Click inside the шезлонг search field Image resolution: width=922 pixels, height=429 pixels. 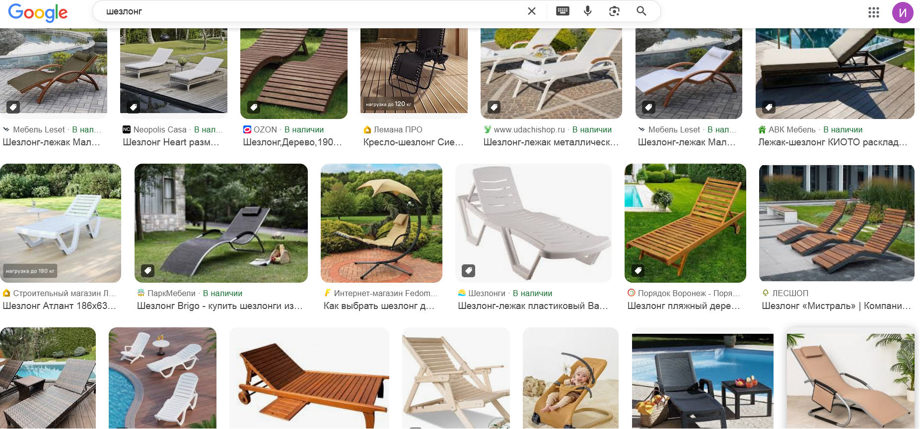tap(313, 11)
